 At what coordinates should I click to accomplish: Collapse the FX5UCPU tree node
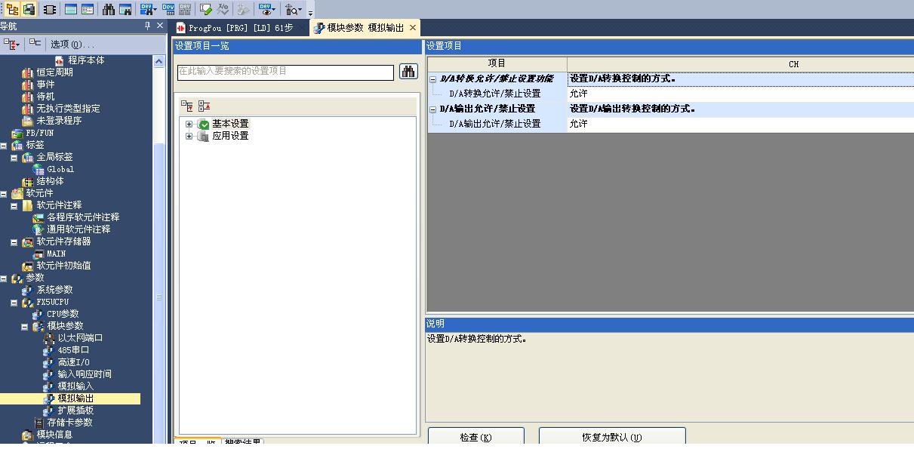click(x=14, y=302)
